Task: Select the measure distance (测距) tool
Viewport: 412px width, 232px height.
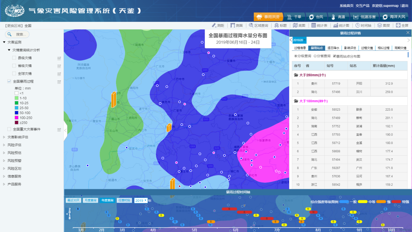Action: click(x=220, y=25)
